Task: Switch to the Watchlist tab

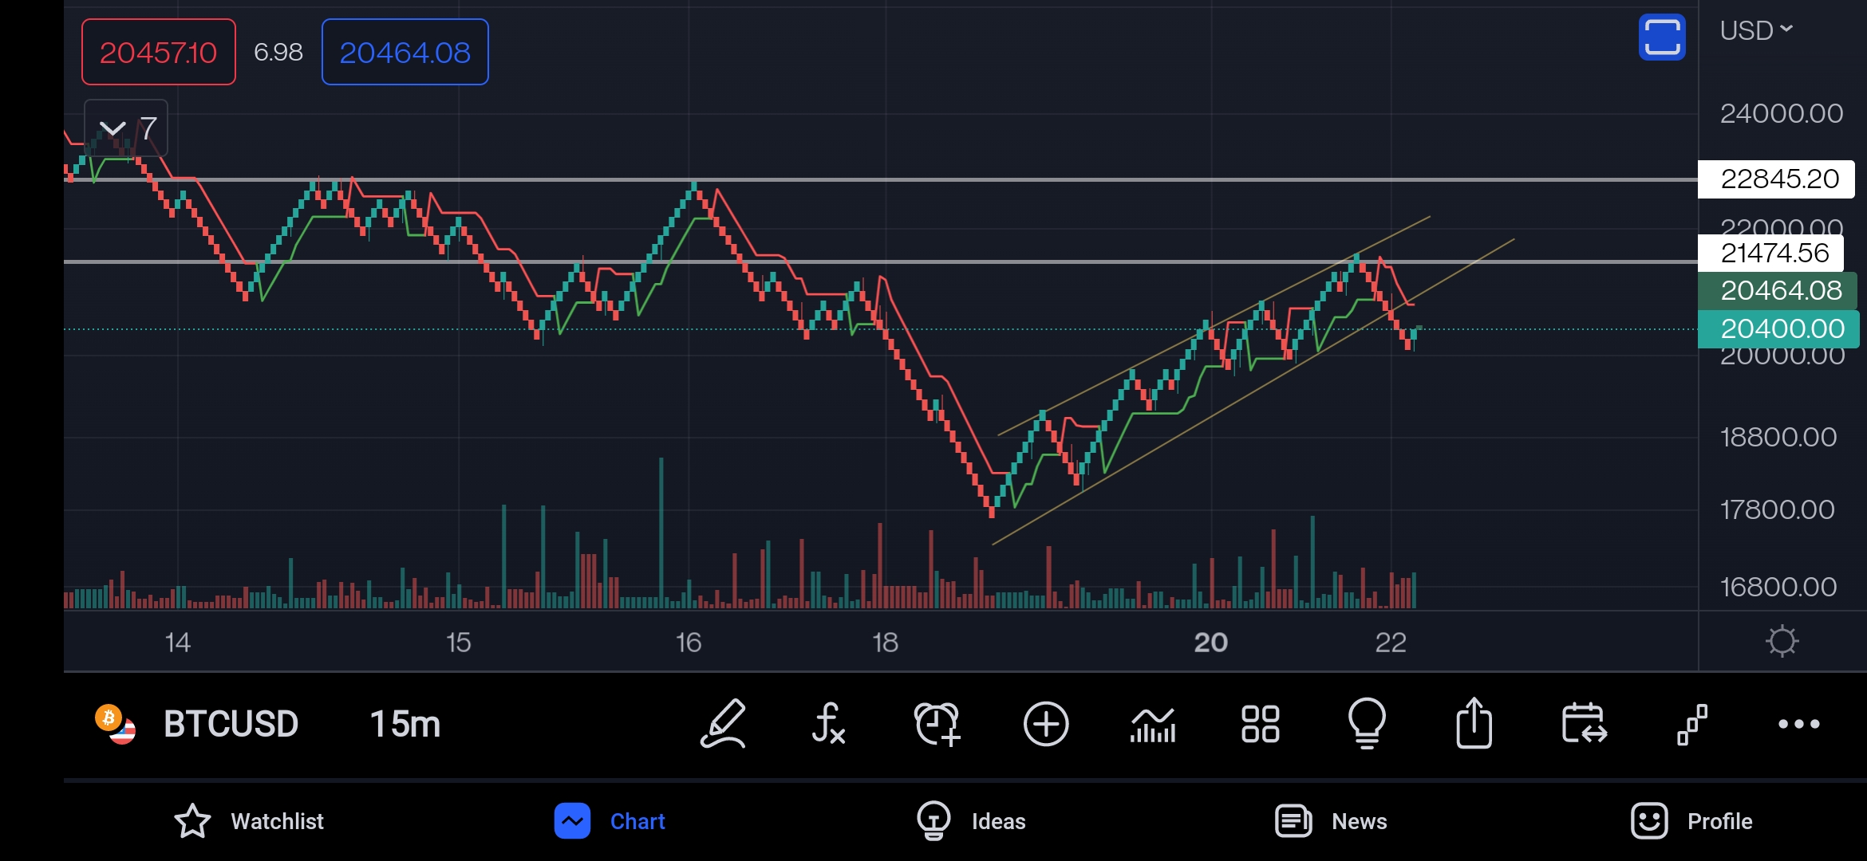Action: click(249, 821)
